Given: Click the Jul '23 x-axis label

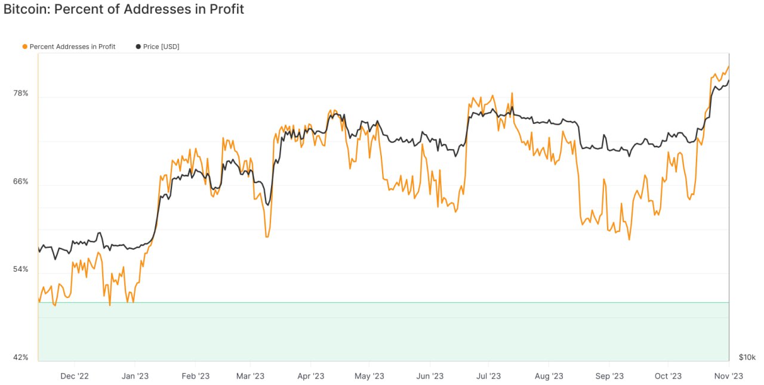Looking at the screenshot, I should point(488,376).
